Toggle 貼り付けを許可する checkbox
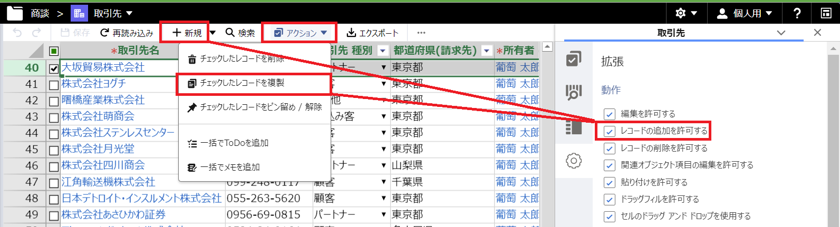This screenshot has height=227, width=840. pos(610,182)
